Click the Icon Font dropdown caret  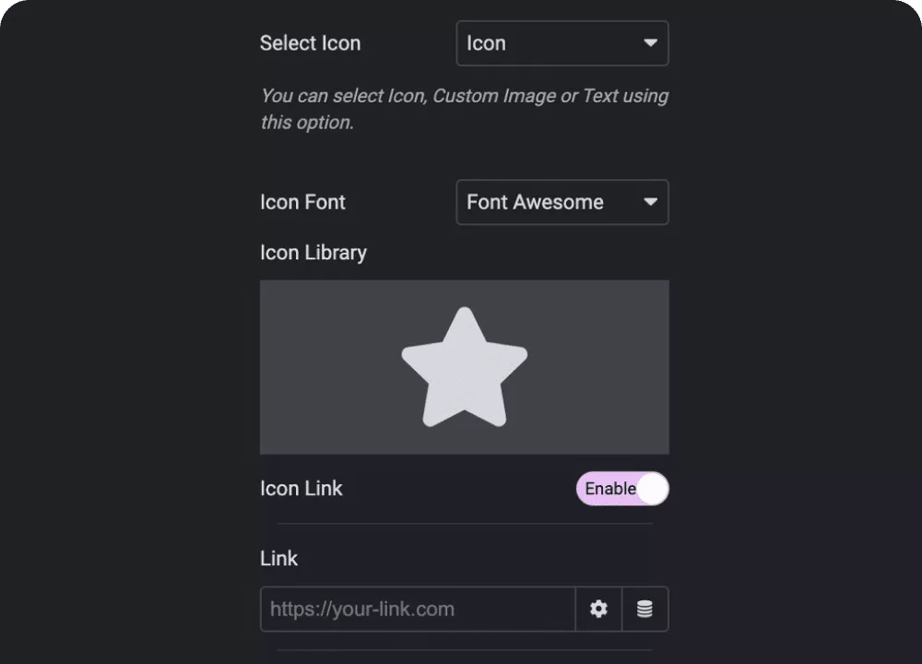tap(650, 202)
